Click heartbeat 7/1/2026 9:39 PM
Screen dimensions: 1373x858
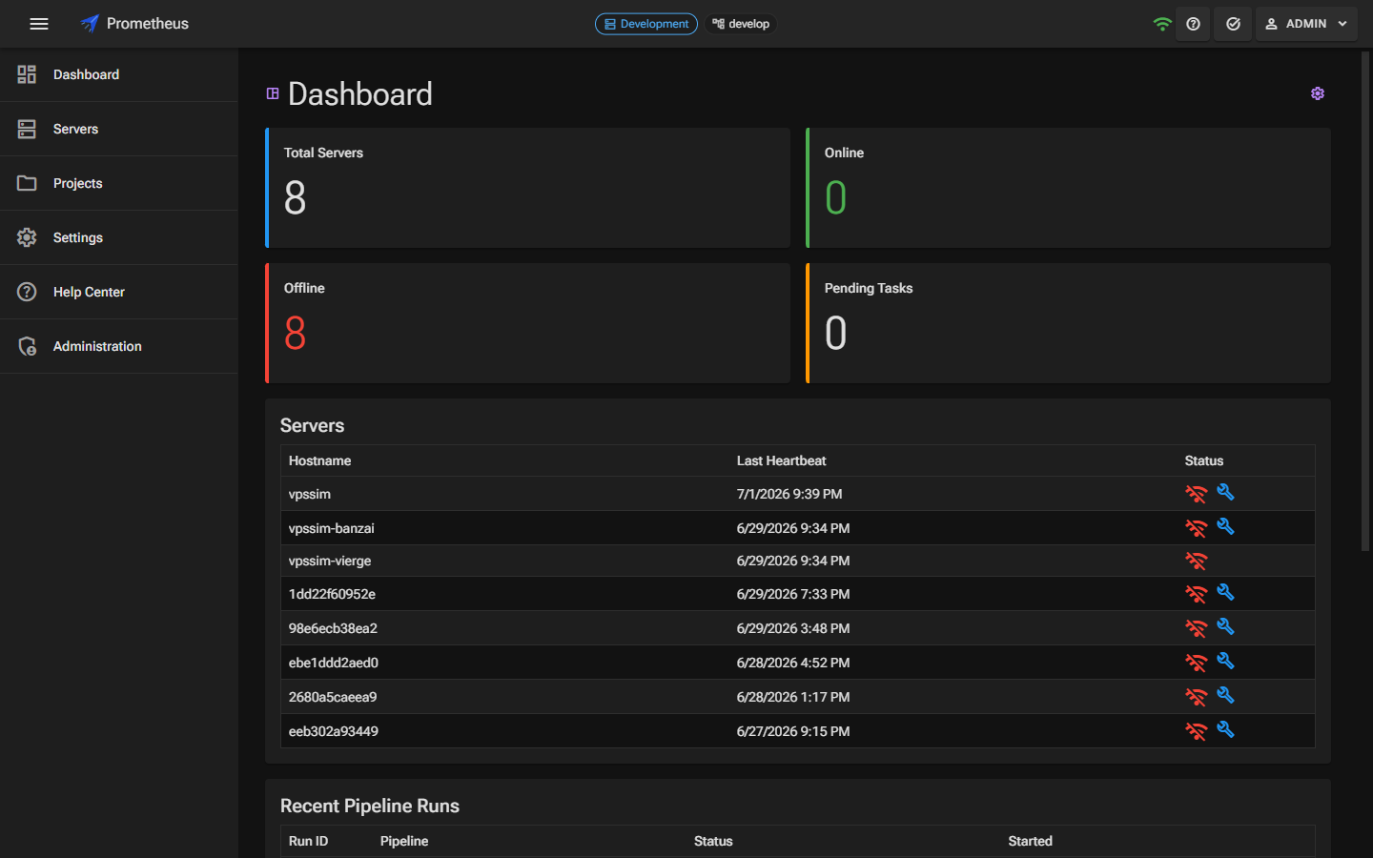(x=789, y=494)
